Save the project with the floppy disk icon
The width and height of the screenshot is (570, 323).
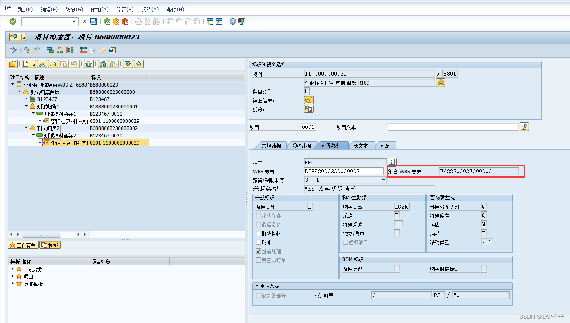[93, 21]
